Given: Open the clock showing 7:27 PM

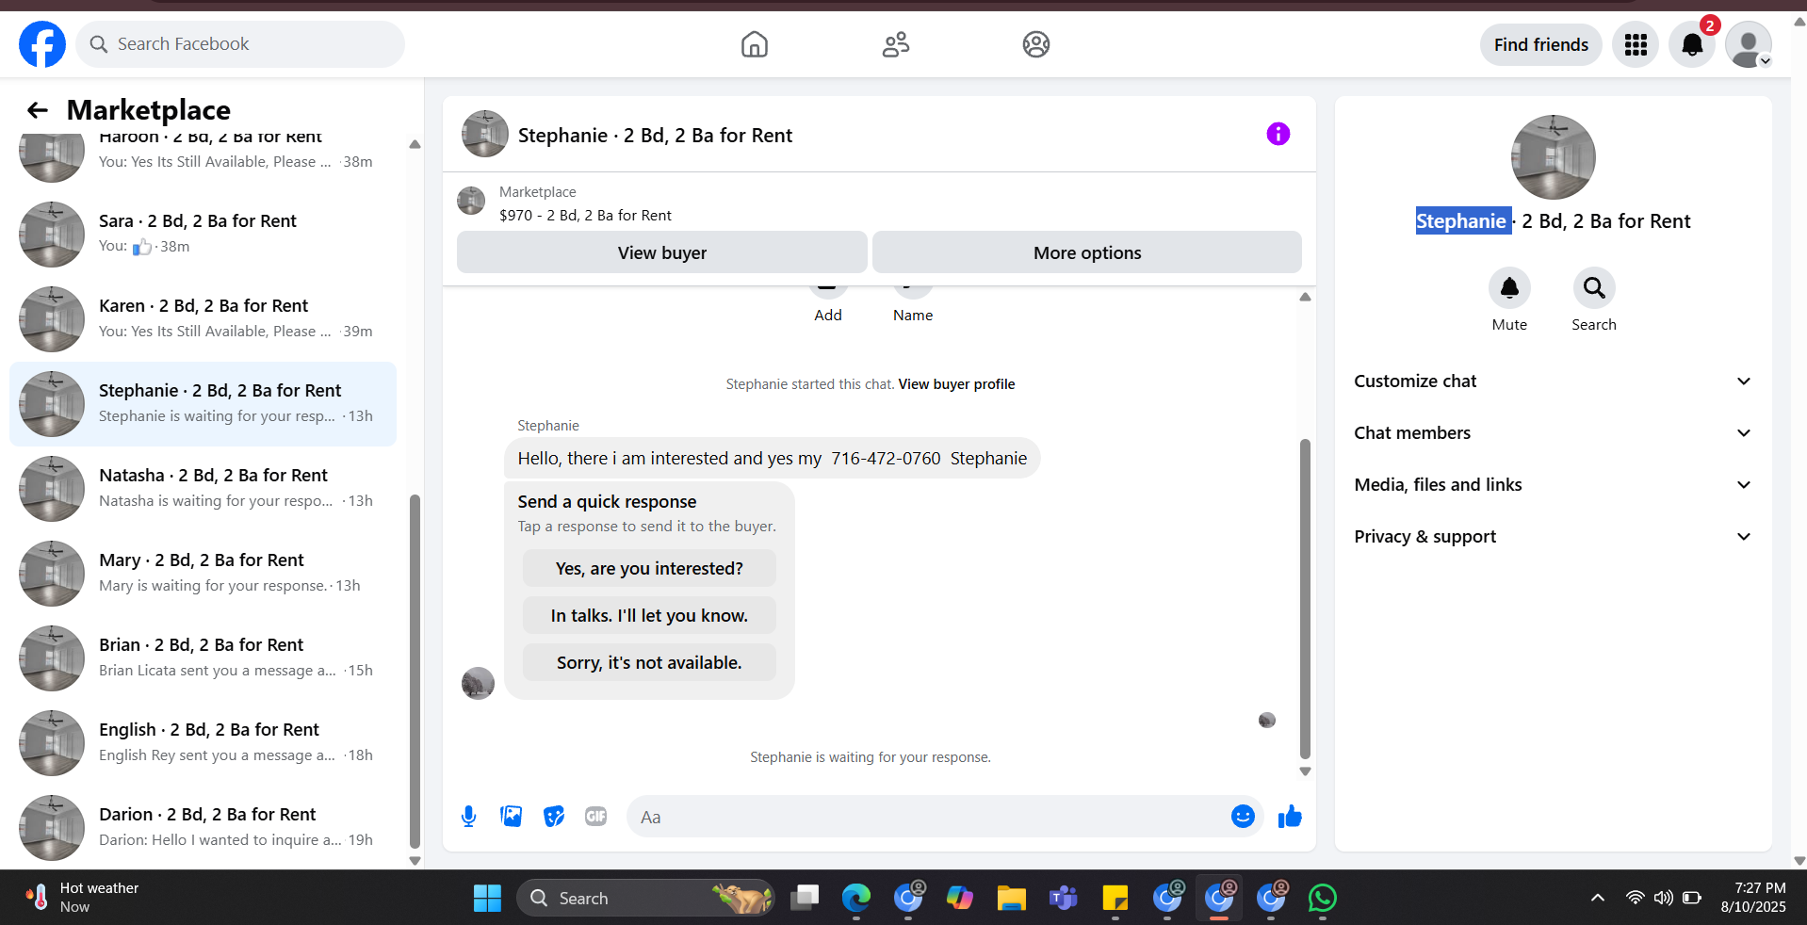Looking at the screenshot, I should 1753,898.
